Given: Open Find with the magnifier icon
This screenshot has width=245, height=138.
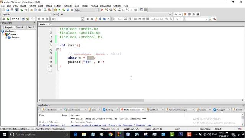Looking at the screenshot, I should tap(45, 10).
